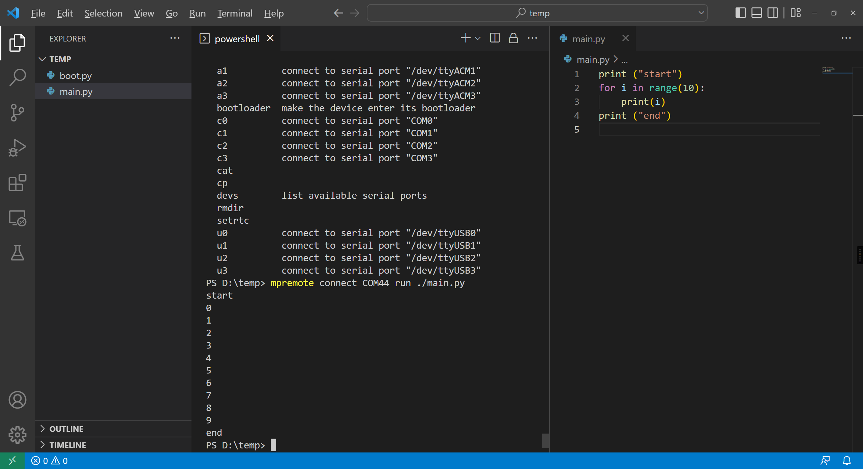This screenshot has height=469, width=863.
Task: Click the breadcrumb ellipsis after main.py
Action: pos(624,60)
